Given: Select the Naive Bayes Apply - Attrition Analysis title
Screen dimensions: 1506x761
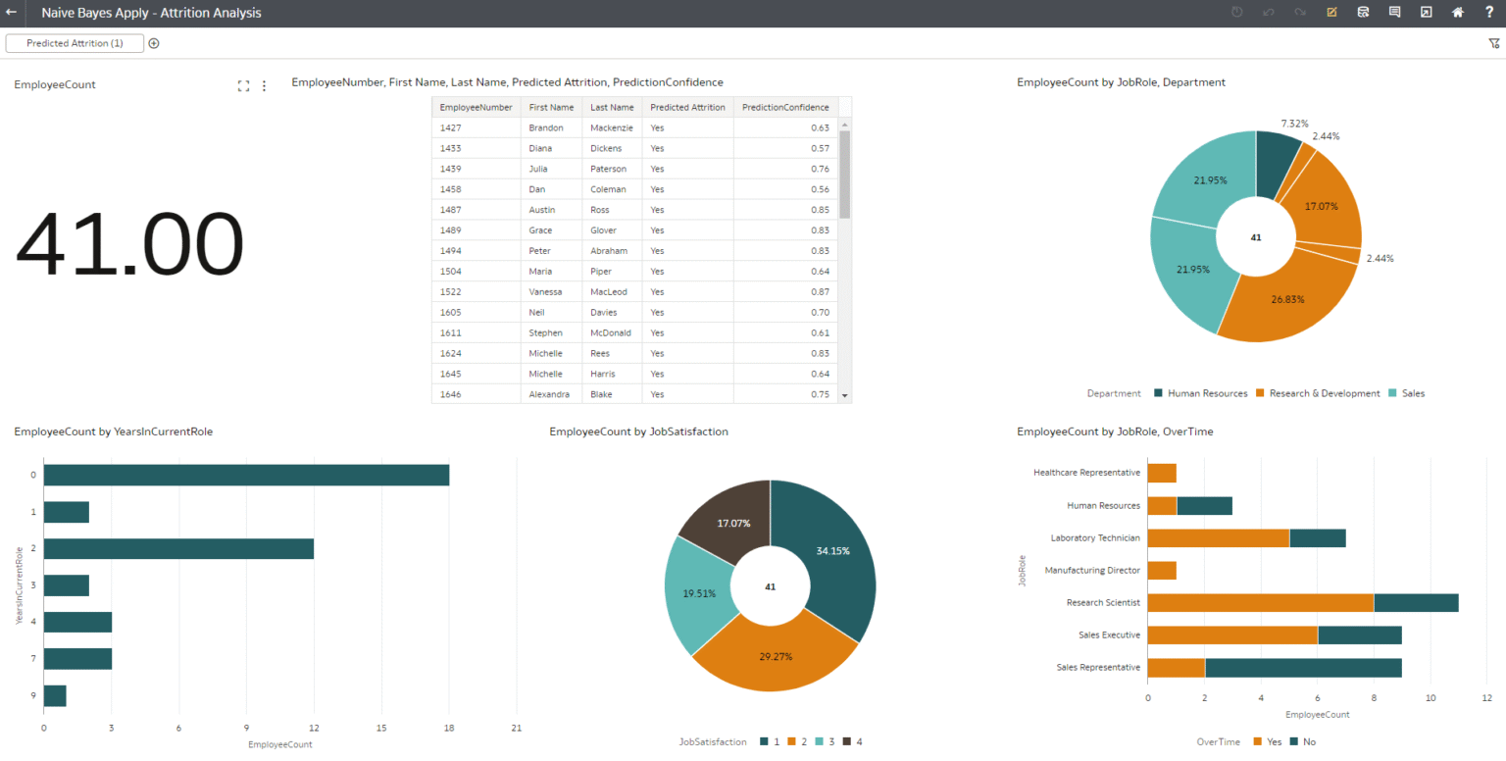Looking at the screenshot, I should 151,13.
